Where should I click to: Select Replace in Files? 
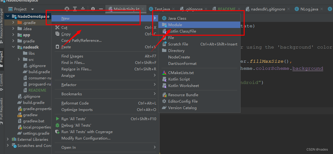[x=105, y=69]
